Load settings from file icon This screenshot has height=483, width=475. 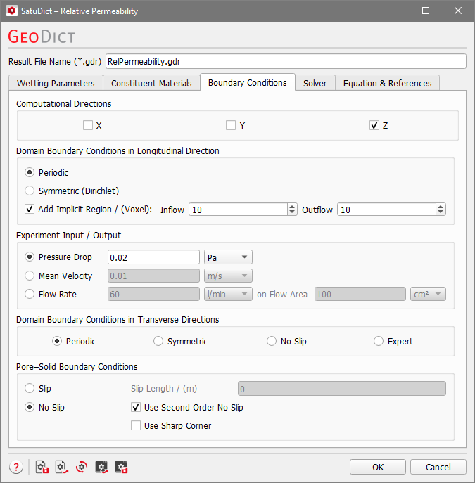(x=62, y=467)
